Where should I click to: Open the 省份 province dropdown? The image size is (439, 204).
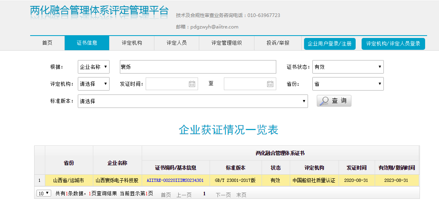tap(348, 84)
